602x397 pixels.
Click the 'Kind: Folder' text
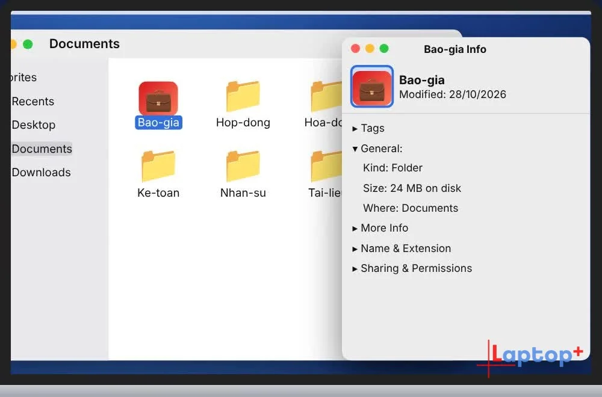393,168
